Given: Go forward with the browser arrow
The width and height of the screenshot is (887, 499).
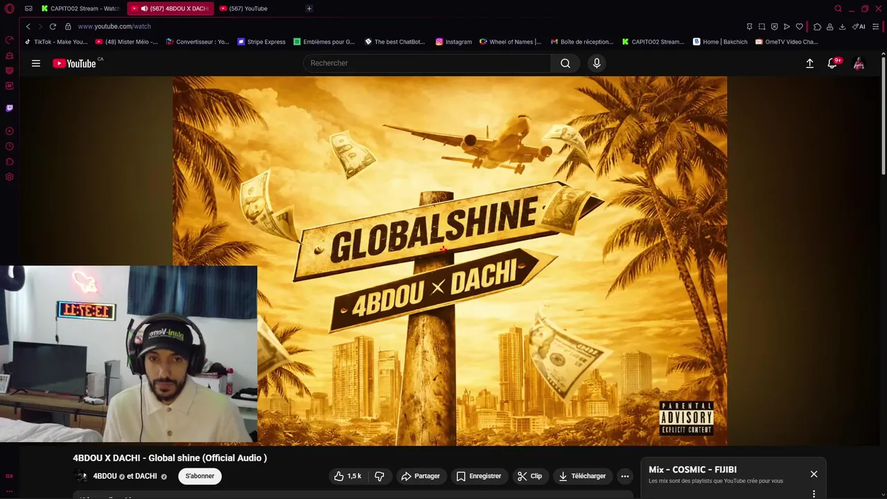Looking at the screenshot, I should (x=39, y=26).
